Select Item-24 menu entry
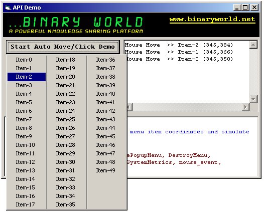This screenshot has height=212, width=264. (67, 111)
